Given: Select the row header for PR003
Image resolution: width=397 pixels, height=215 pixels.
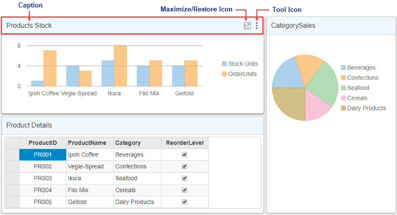Looking at the screenshot, I should pyautogui.click(x=12, y=178).
